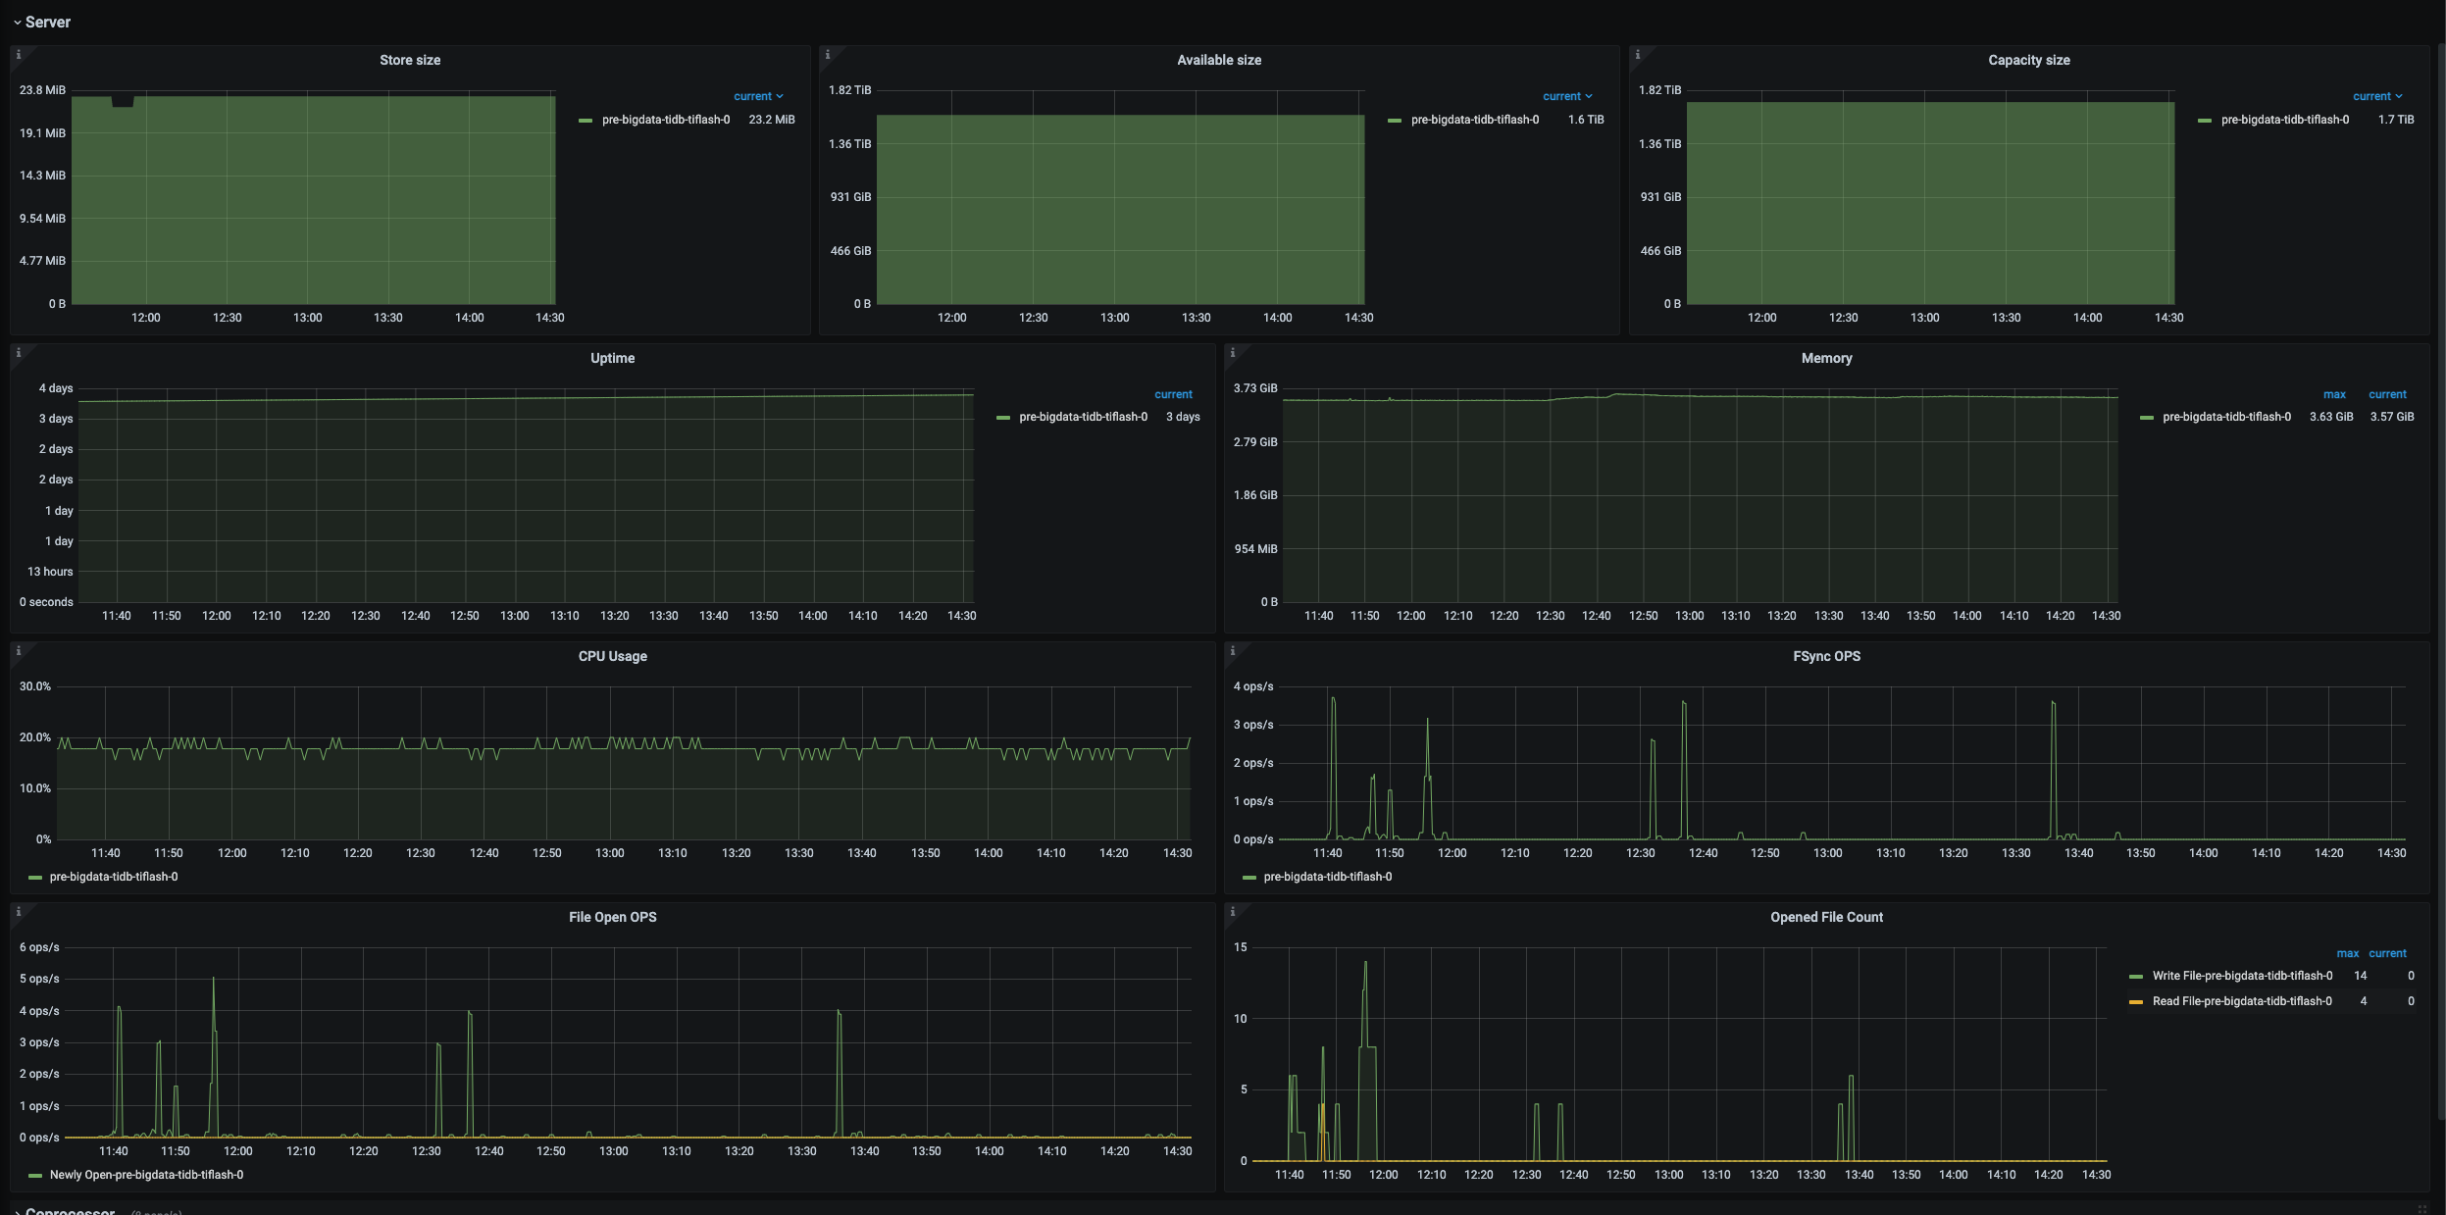Click the info icon on Memory panel
2446x1215 pixels.
tap(1232, 353)
